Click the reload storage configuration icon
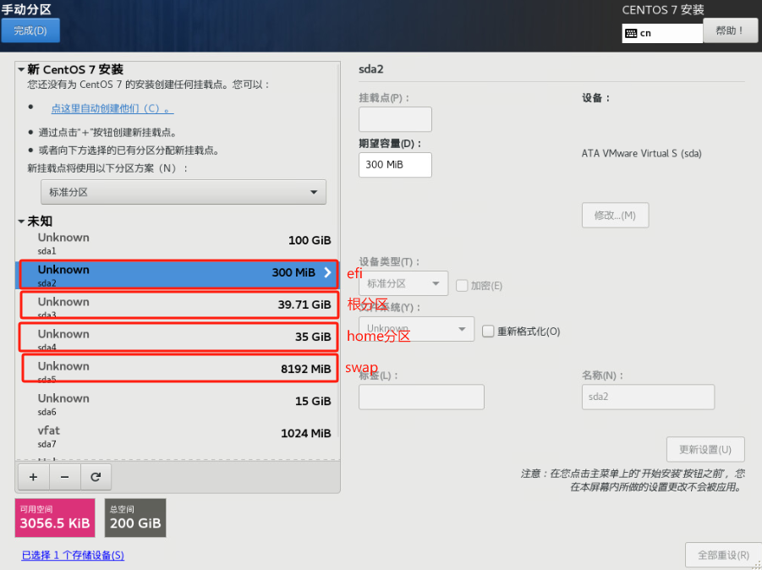The width and height of the screenshot is (762, 570). [96, 477]
